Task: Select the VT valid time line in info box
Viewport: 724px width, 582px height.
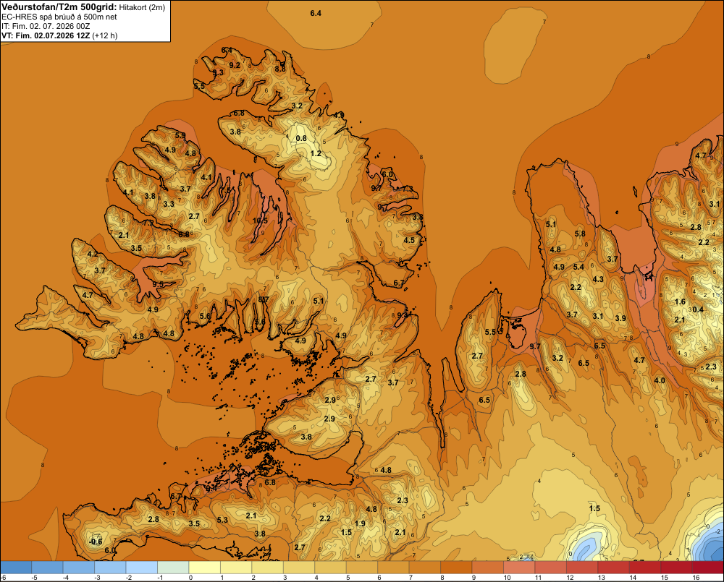Action: pyautogui.click(x=59, y=35)
